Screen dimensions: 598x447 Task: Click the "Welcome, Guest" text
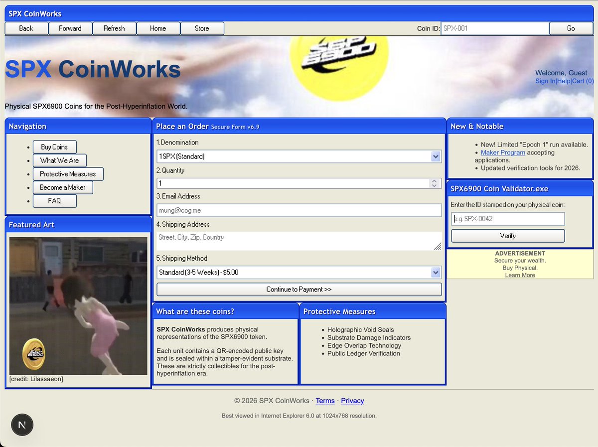[x=561, y=73]
